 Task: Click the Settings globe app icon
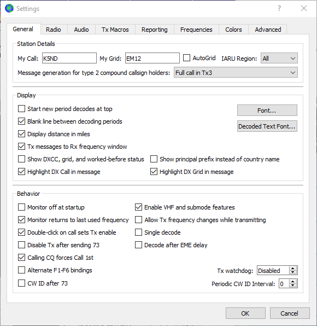(x=9, y=9)
